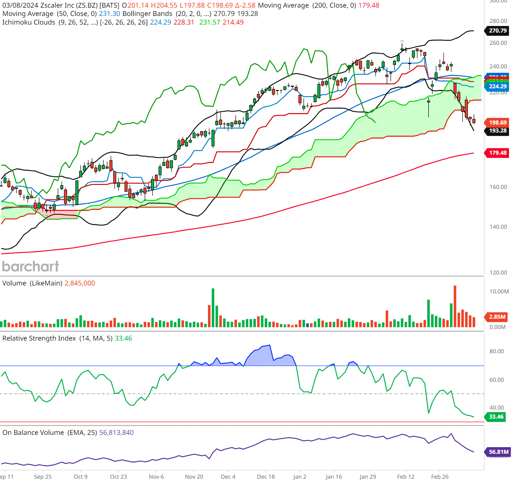Click the Oct 9 date axis label
This screenshot has height=483, width=513.
[x=81, y=477]
